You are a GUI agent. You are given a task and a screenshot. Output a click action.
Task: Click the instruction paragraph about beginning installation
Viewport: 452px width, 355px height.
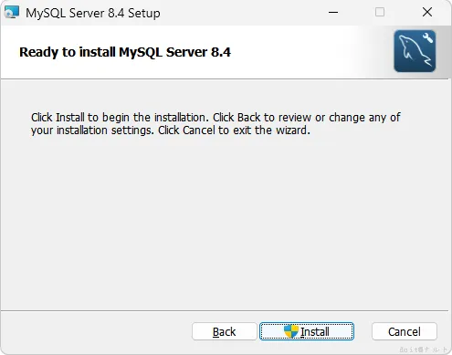pos(215,124)
